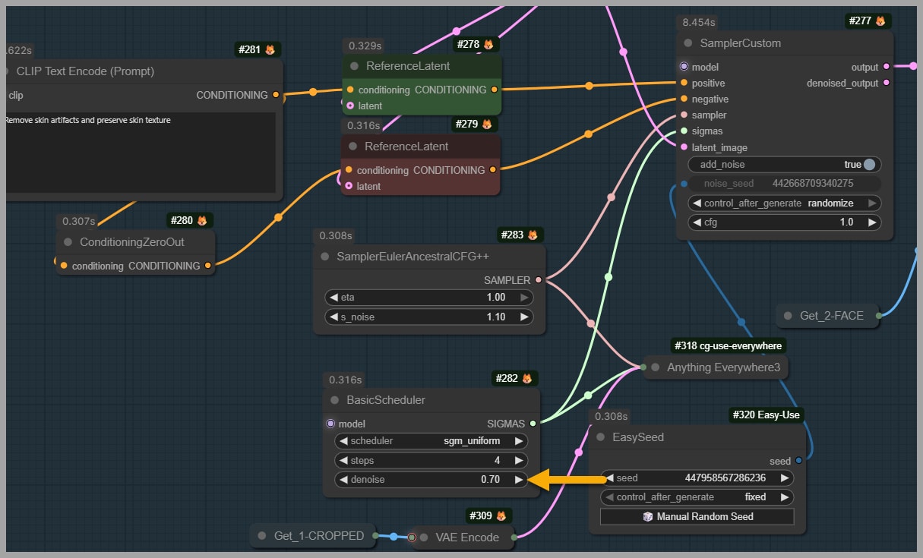Toggle collapse dot of green ReferenceLatent node
This screenshot has width=923, height=558.
[x=355, y=66]
